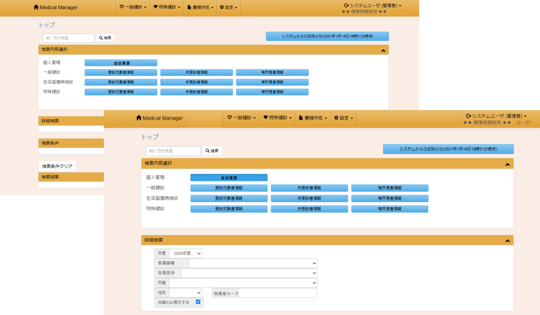Viewport: 540px width, 315px height.
Task: Open システムからのお知らせ notice in the front window
Action: (448, 149)
